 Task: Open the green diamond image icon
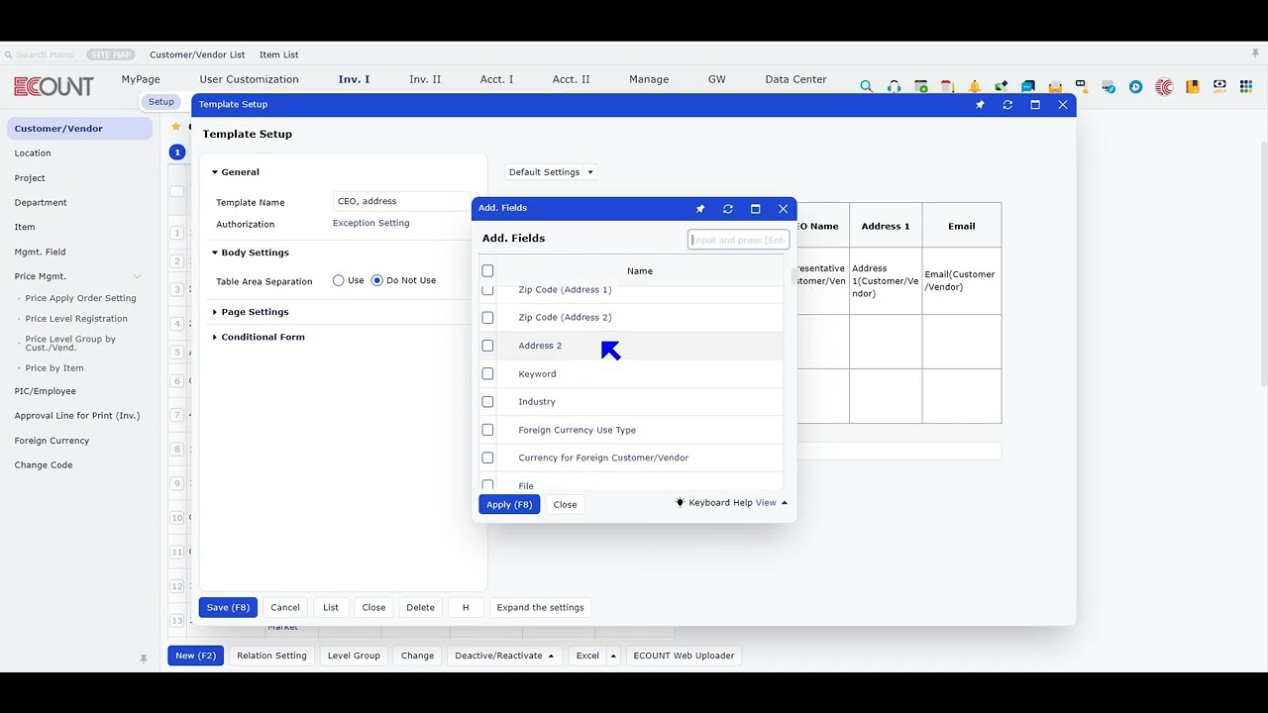(1002, 86)
